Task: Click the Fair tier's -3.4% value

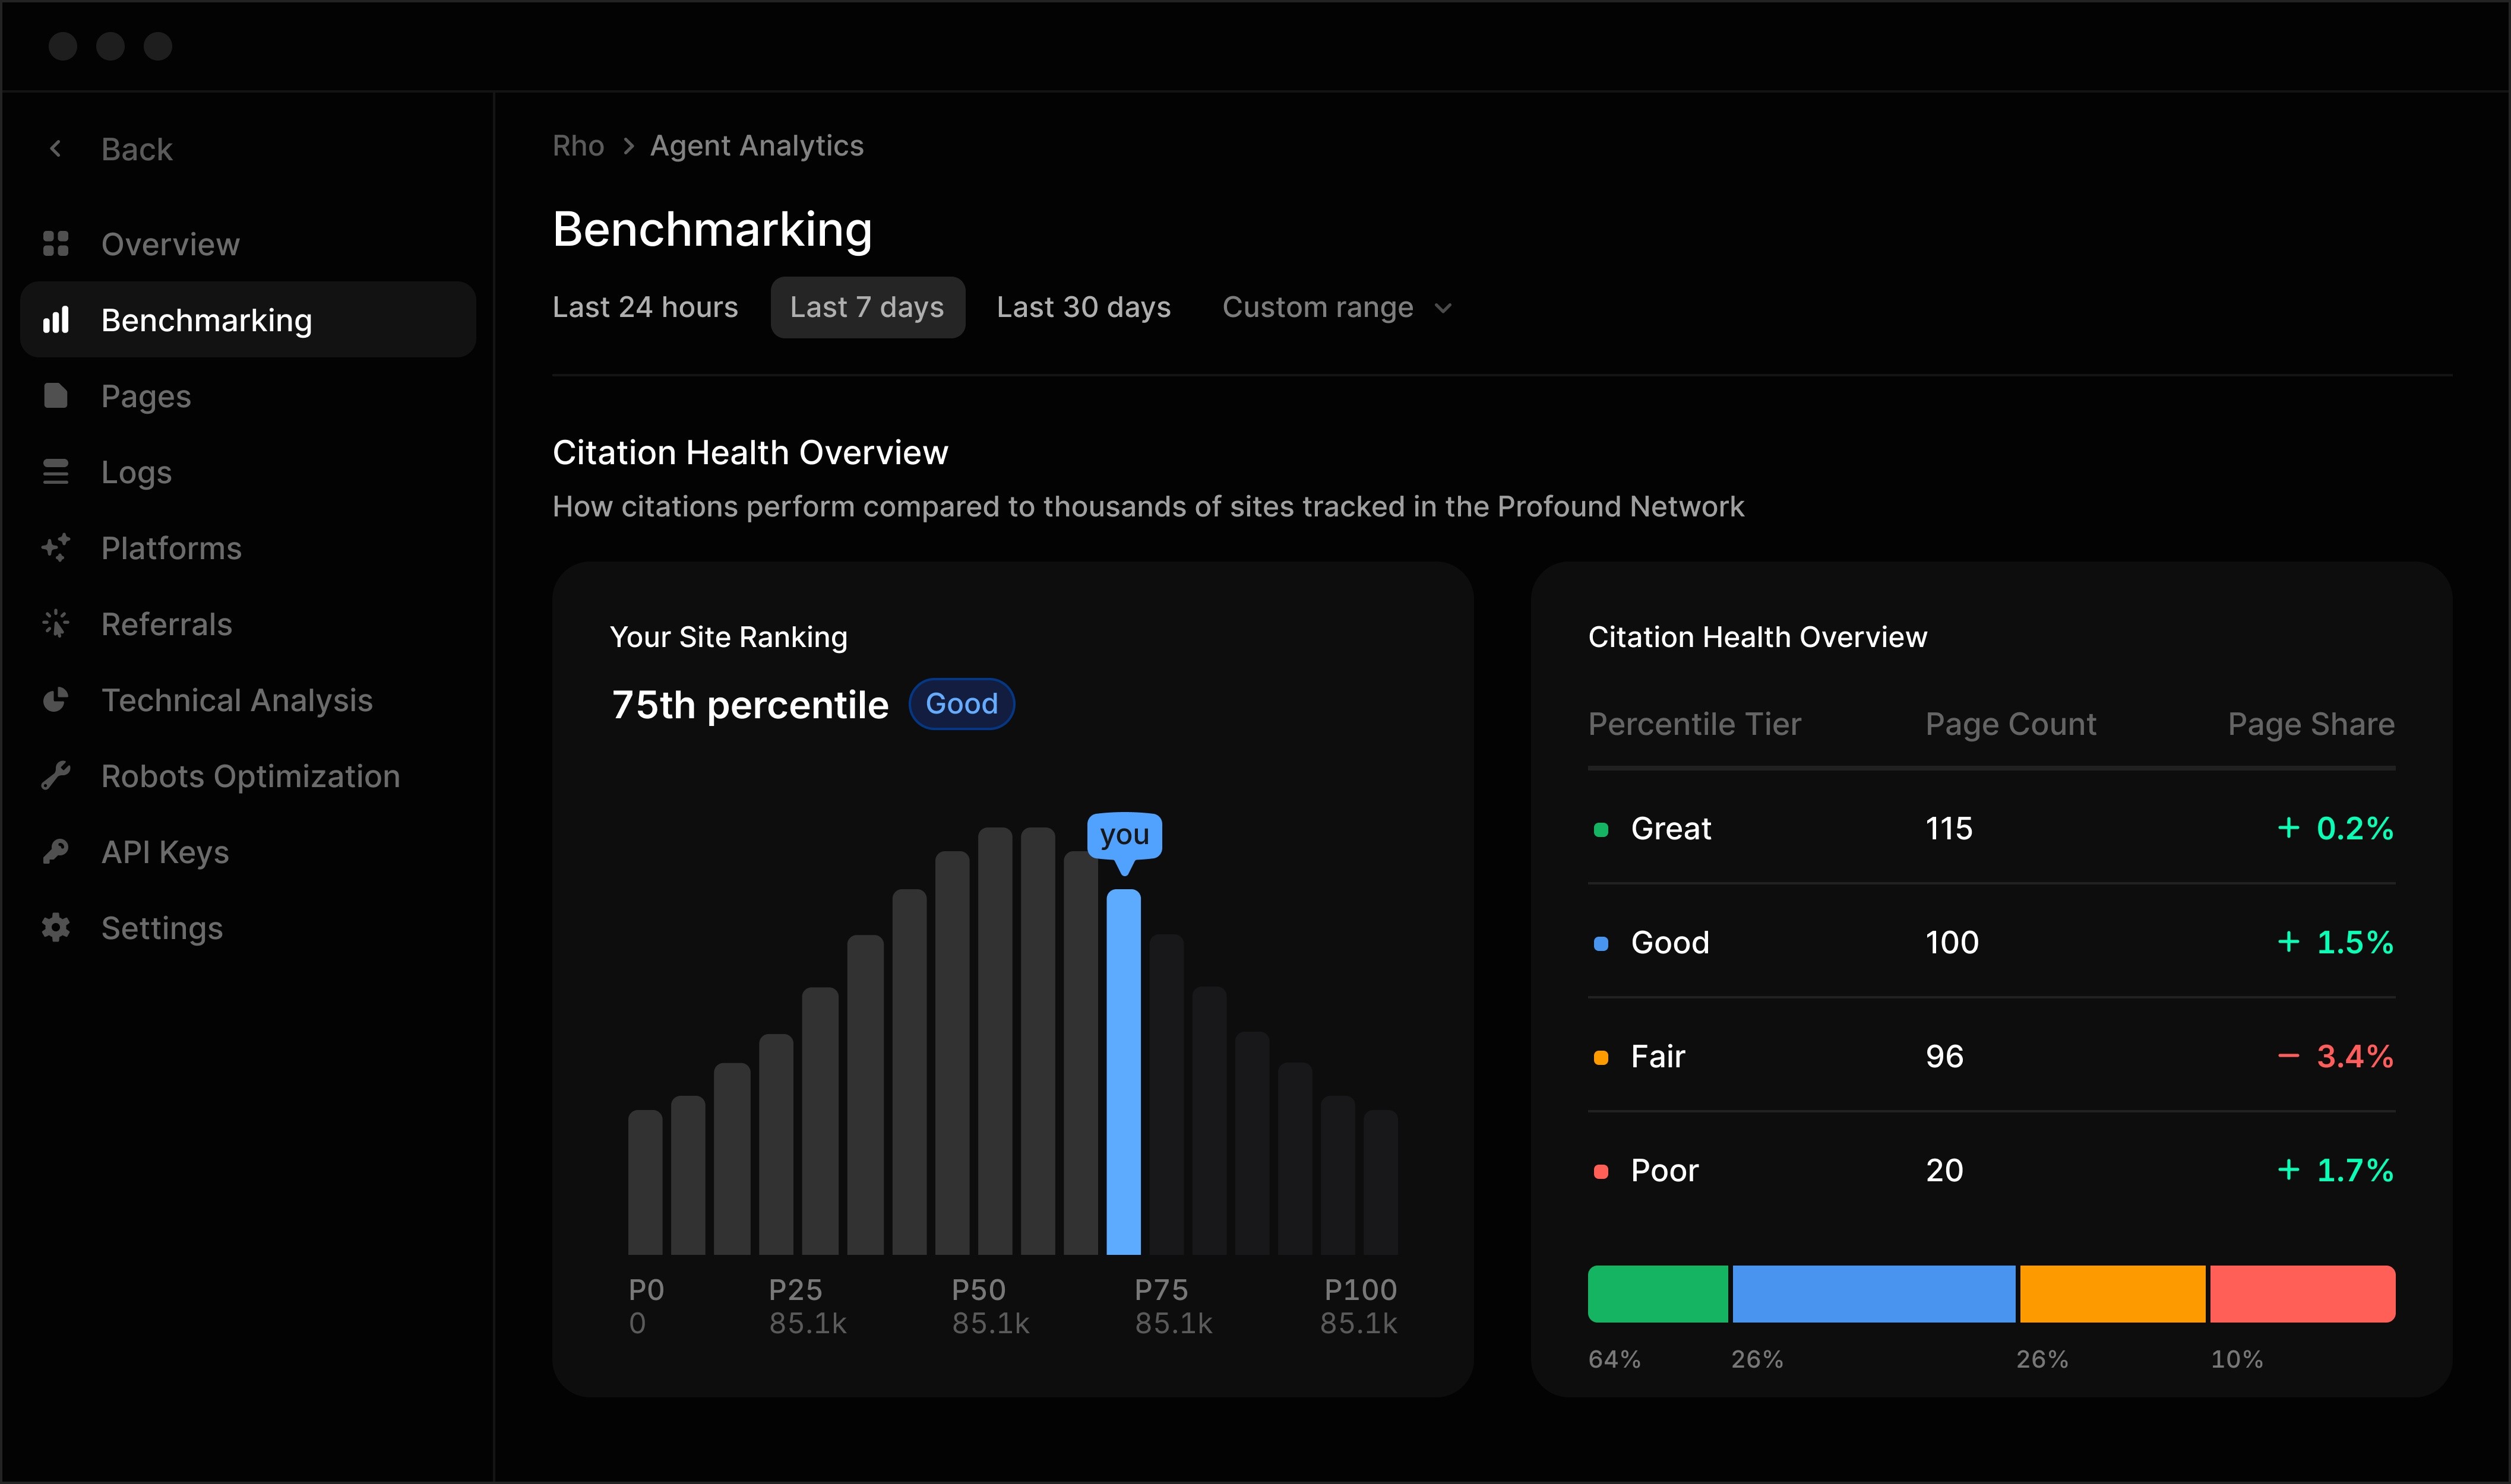Action: [x=2335, y=1056]
